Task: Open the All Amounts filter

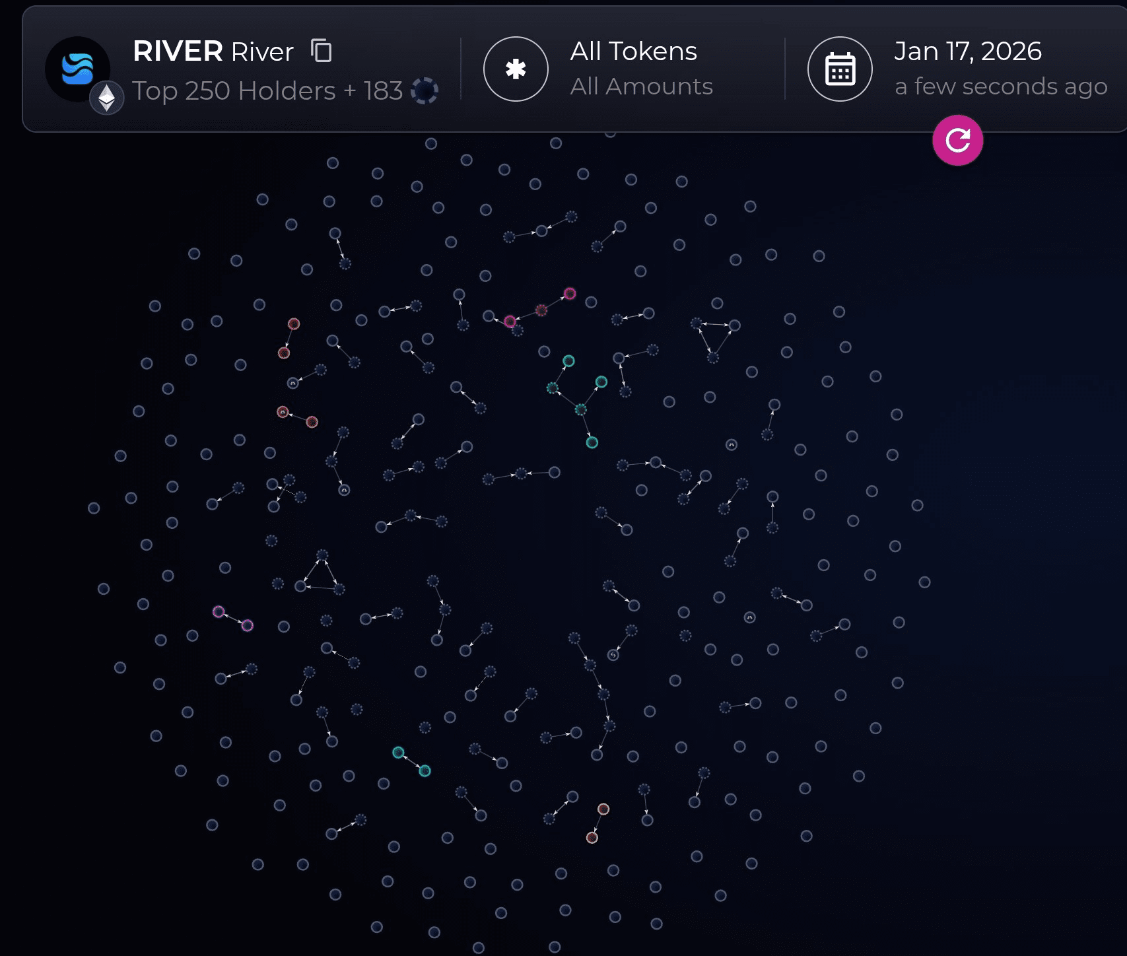Action: (x=642, y=86)
